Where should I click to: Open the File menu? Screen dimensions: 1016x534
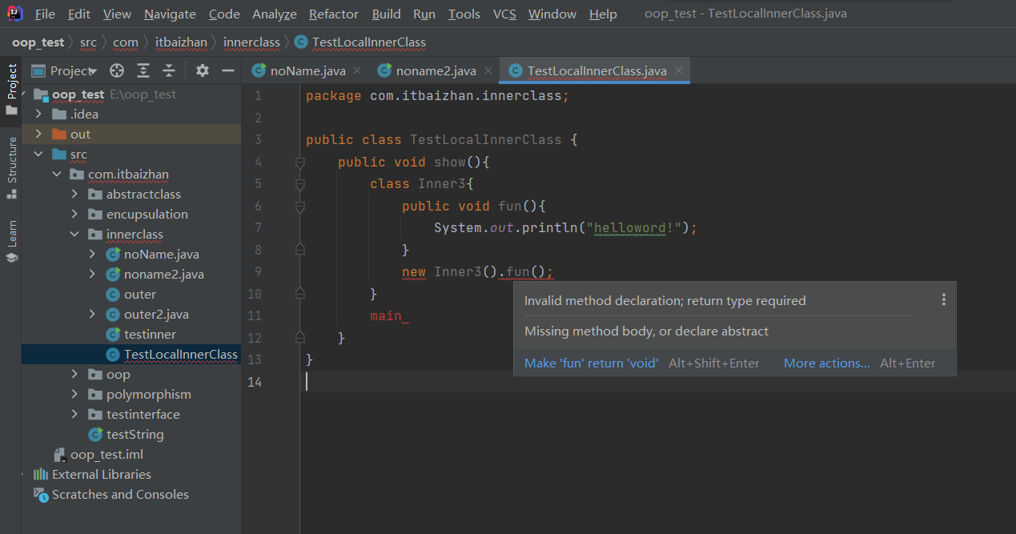click(46, 14)
